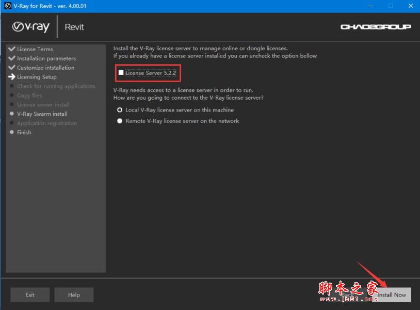Select Licensing Setup step
The image size is (420, 310).
tap(37, 77)
